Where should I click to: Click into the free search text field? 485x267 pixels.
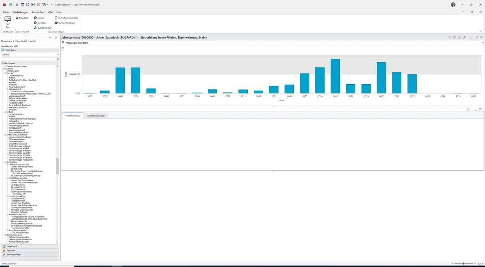click(x=28, y=59)
